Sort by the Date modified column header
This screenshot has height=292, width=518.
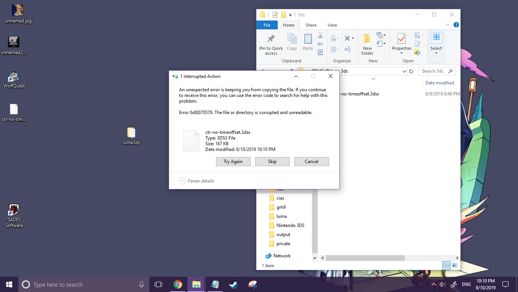pyautogui.click(x=440, y=83)
